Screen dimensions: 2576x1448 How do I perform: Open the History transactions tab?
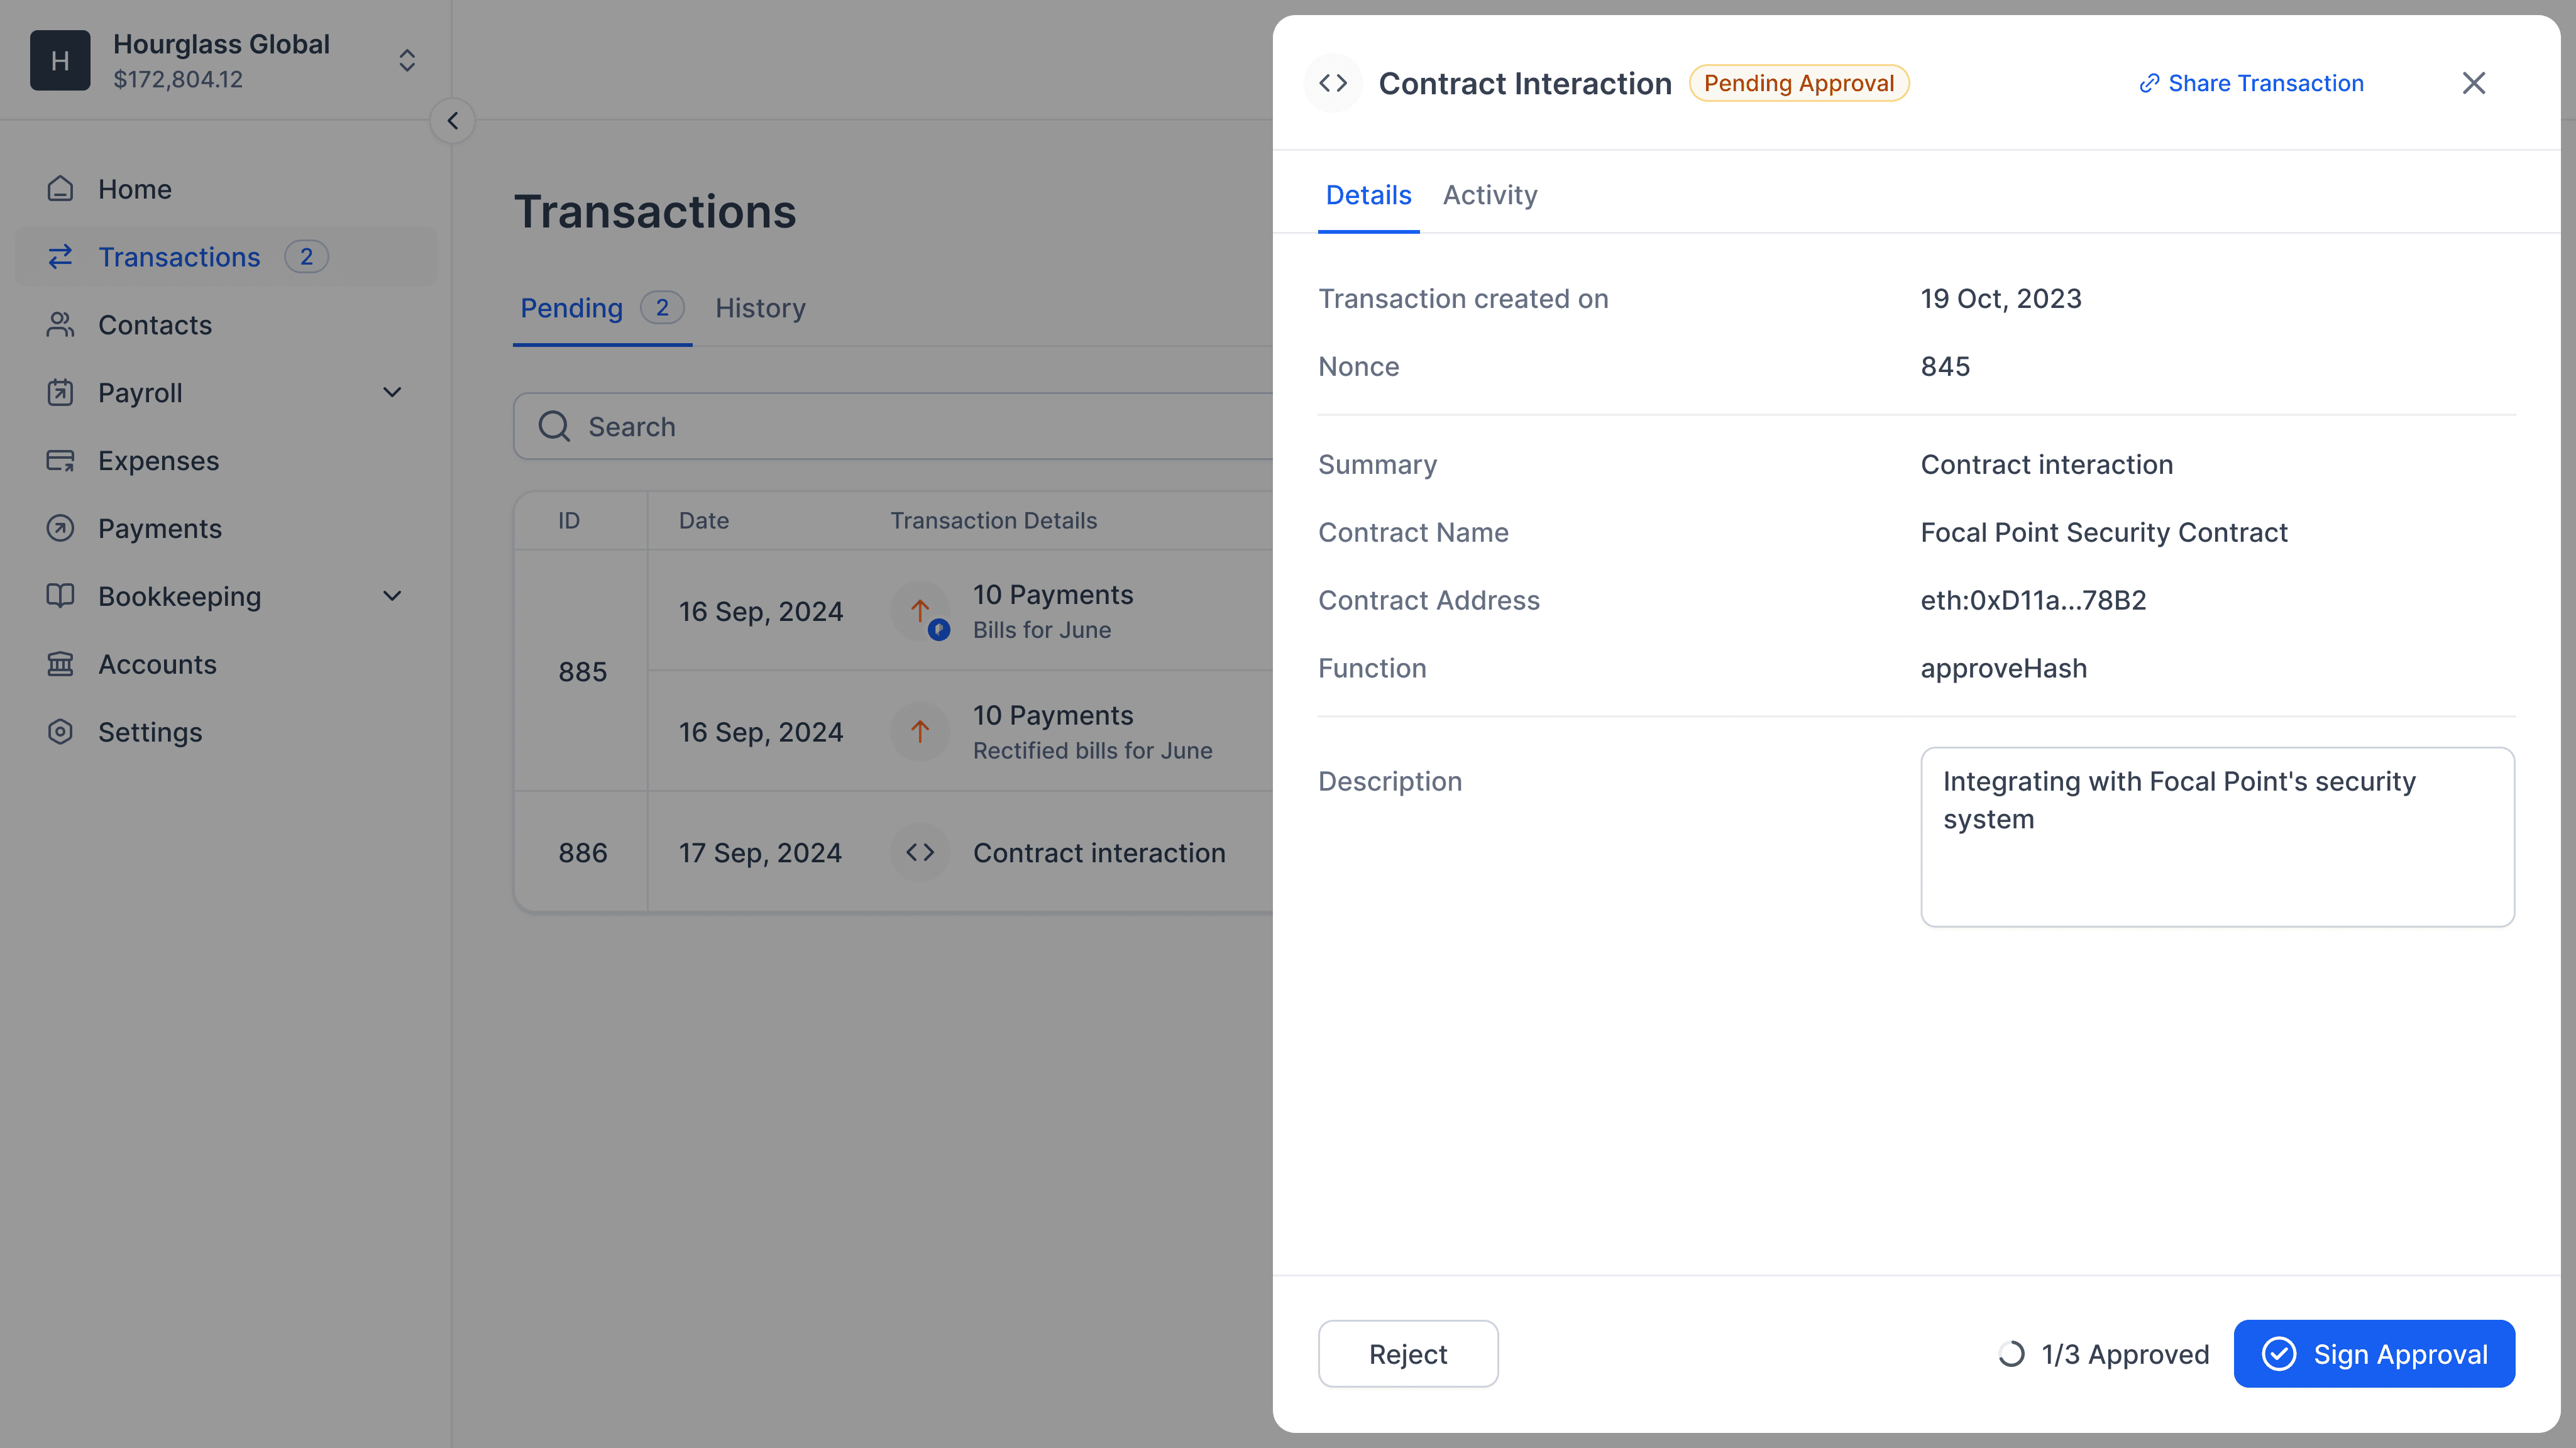point(760,308)
